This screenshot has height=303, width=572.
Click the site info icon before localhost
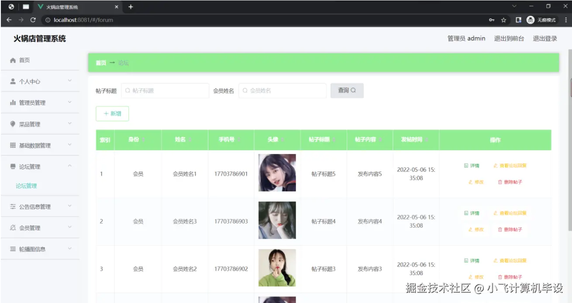pyautogui.click(x=48, y=20)
